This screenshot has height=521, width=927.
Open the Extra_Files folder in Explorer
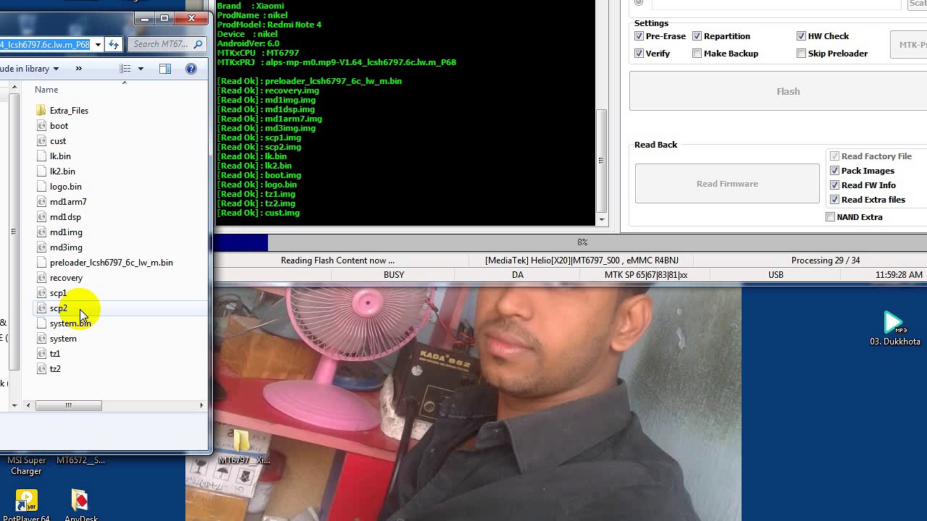69,111
